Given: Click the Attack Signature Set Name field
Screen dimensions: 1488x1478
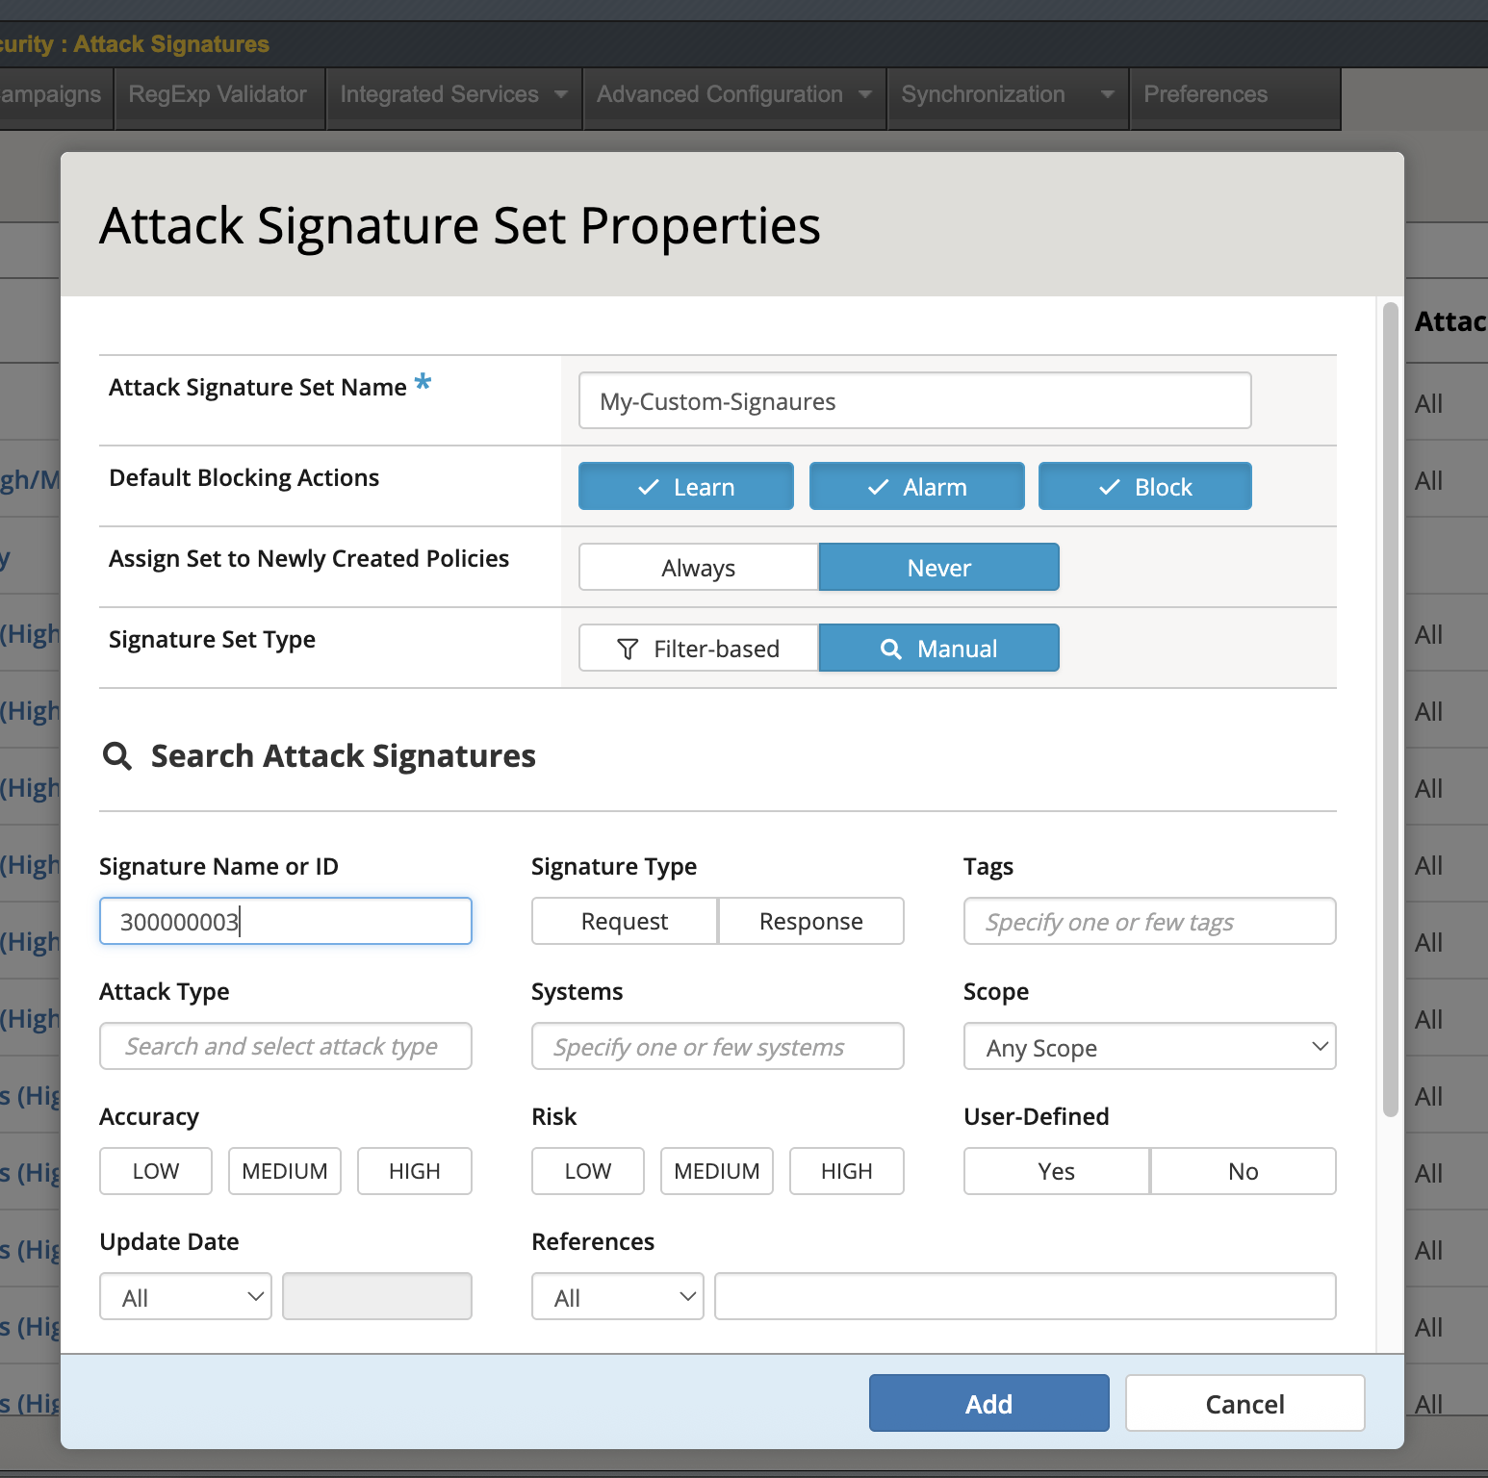Looking at the screenshot, I should [915, 400].
